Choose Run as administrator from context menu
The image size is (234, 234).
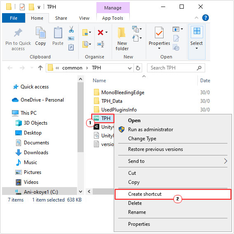tap(173, 130)
